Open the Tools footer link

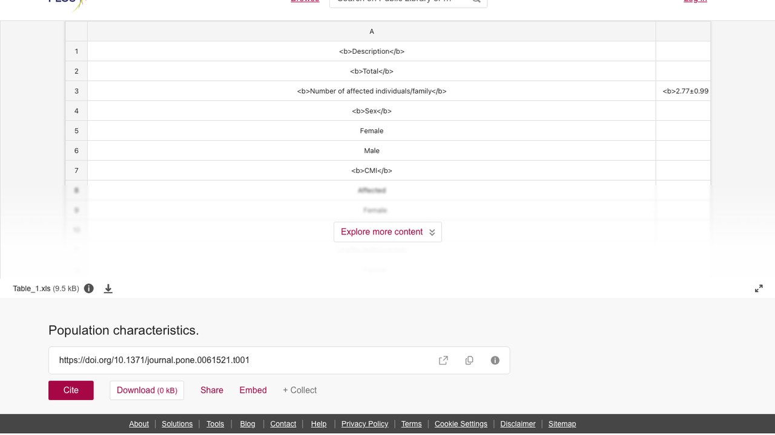(x=215, y=424)
